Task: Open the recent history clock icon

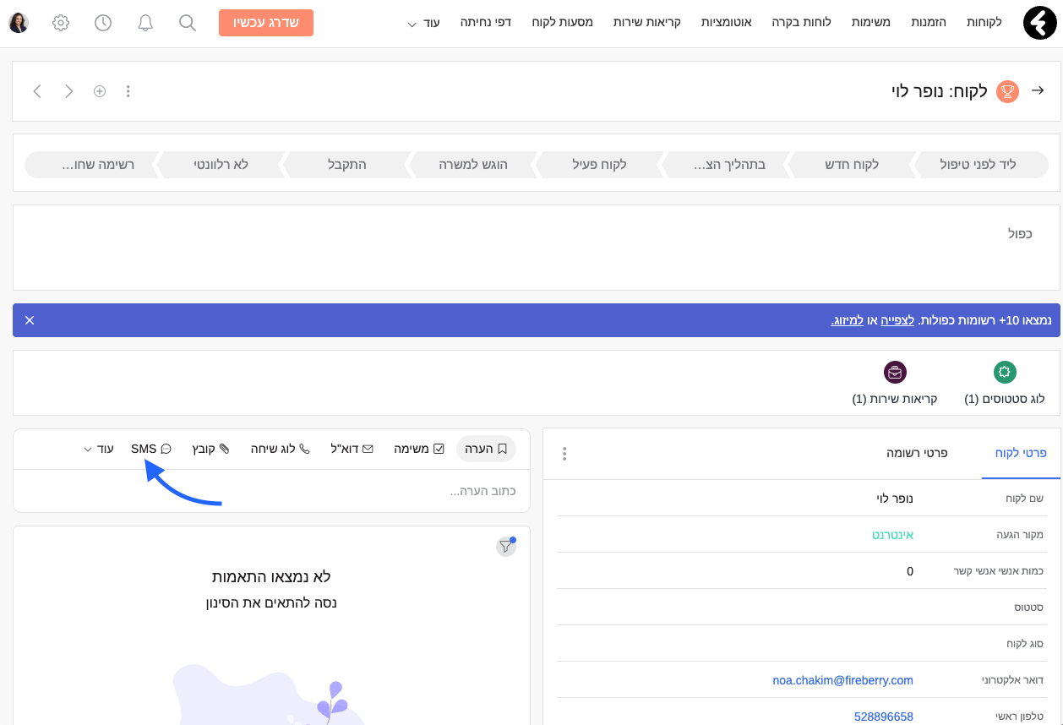Action: (103, 23)
